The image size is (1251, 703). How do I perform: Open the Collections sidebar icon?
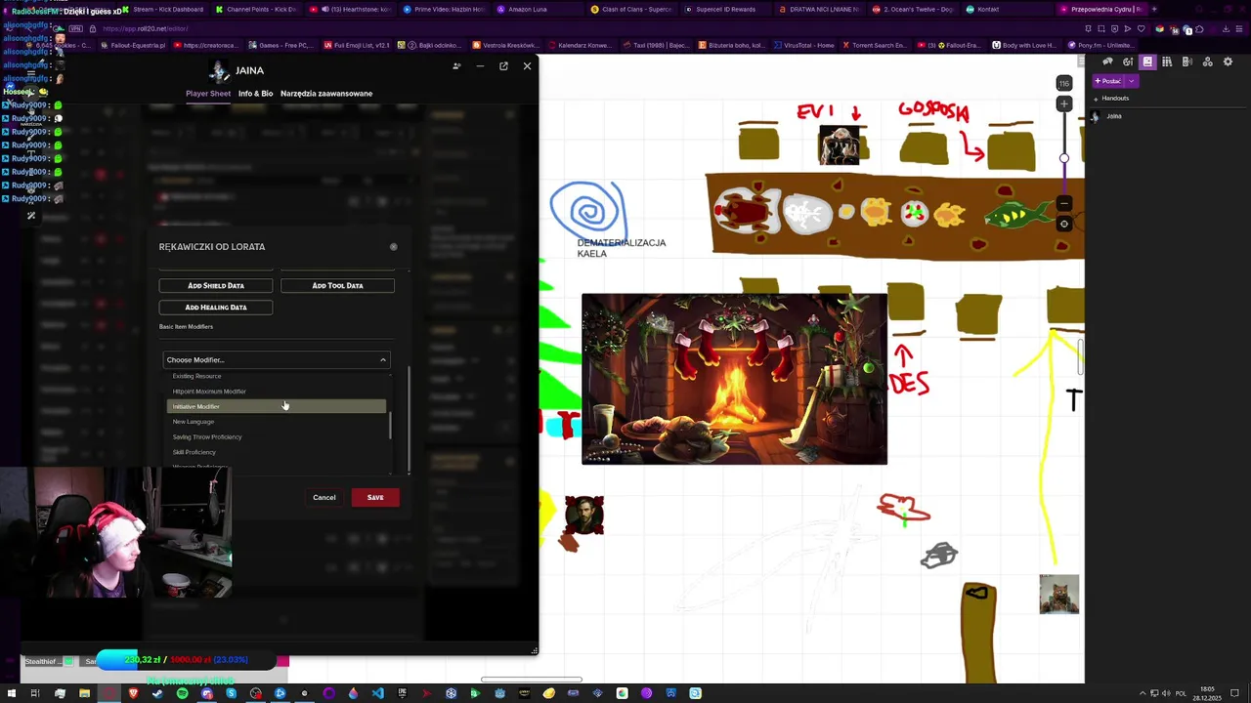tap(1208, 62)
